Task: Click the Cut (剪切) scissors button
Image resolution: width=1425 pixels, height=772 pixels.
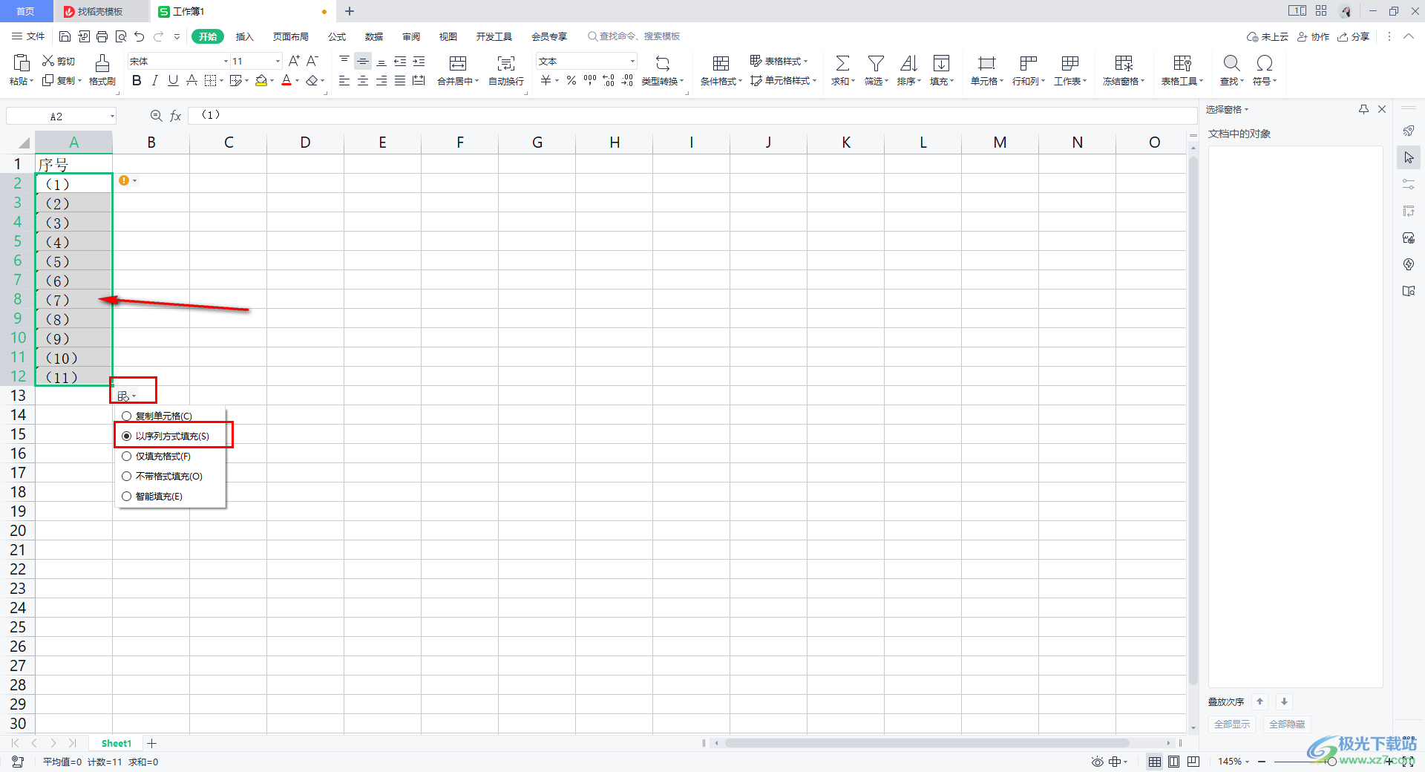Action: click(58, 61)
